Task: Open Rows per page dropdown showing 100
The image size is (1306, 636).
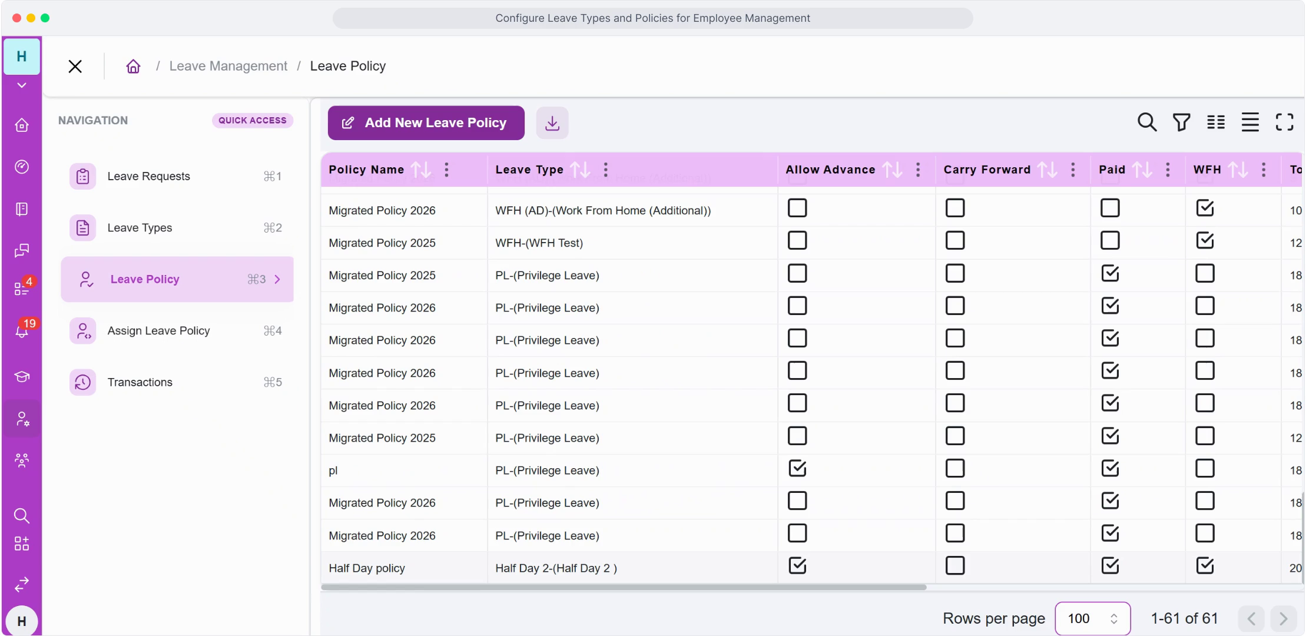Action: [x=1093, y=618]
